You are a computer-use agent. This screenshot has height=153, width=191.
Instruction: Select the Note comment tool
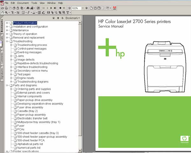23,12
